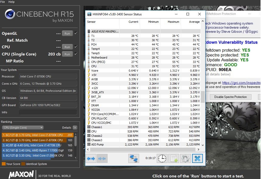Click the Vcore sensor row label

pos(95,71)
